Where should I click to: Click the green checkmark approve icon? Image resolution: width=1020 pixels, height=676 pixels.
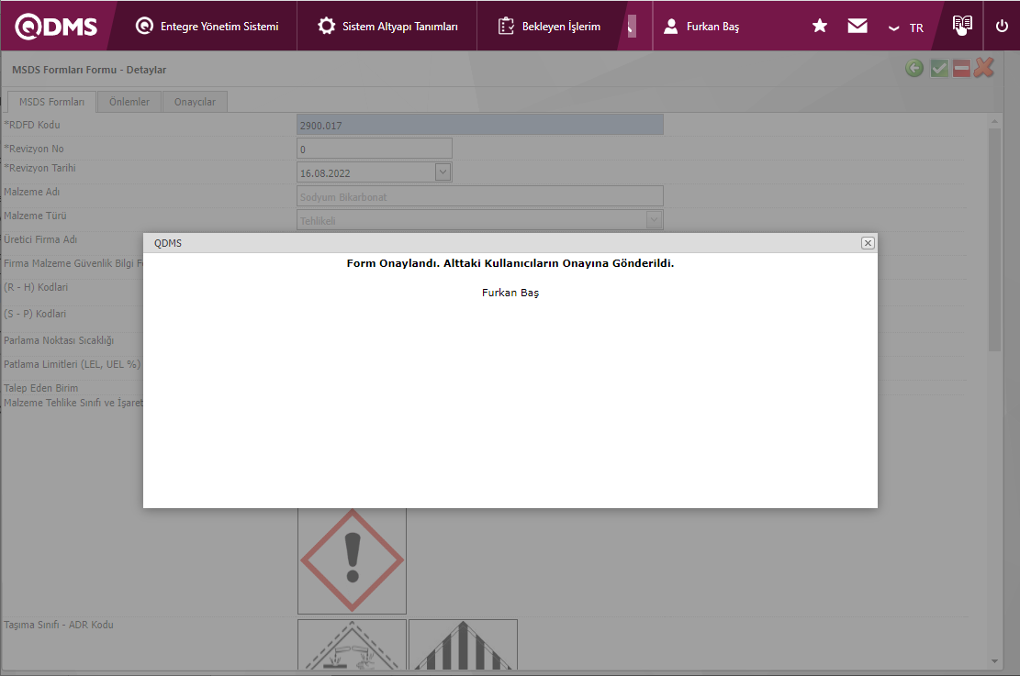point(938,68)
